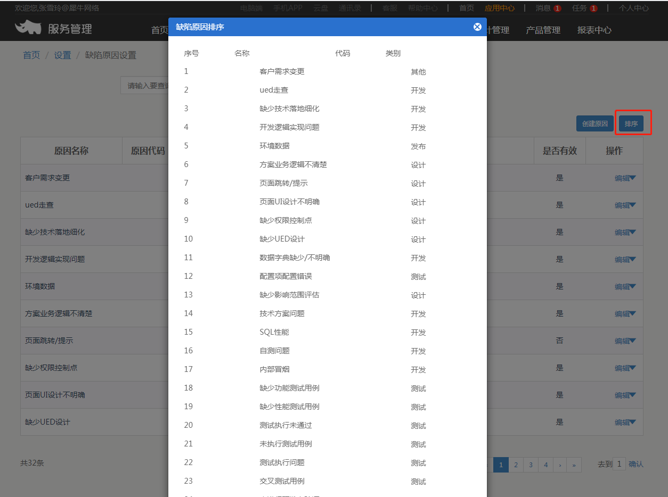Click 首页 link in top bar
Image resolution: width=668 pixels, height=497 pixels.
[467, 8]
